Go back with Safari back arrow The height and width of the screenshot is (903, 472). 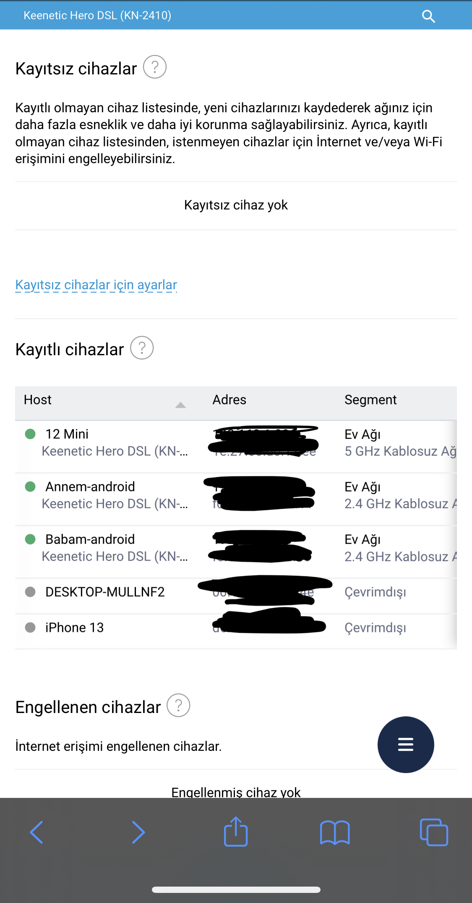click(x=37, y=832)
